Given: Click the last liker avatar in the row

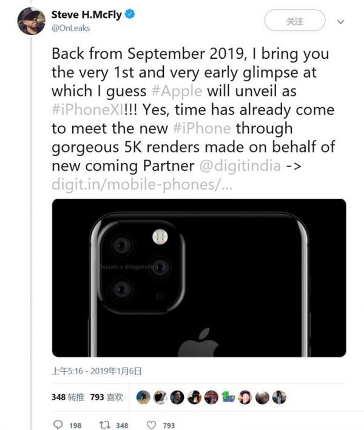Looking at the screenshot, I should pyautogui.click(x=279, y=397).
